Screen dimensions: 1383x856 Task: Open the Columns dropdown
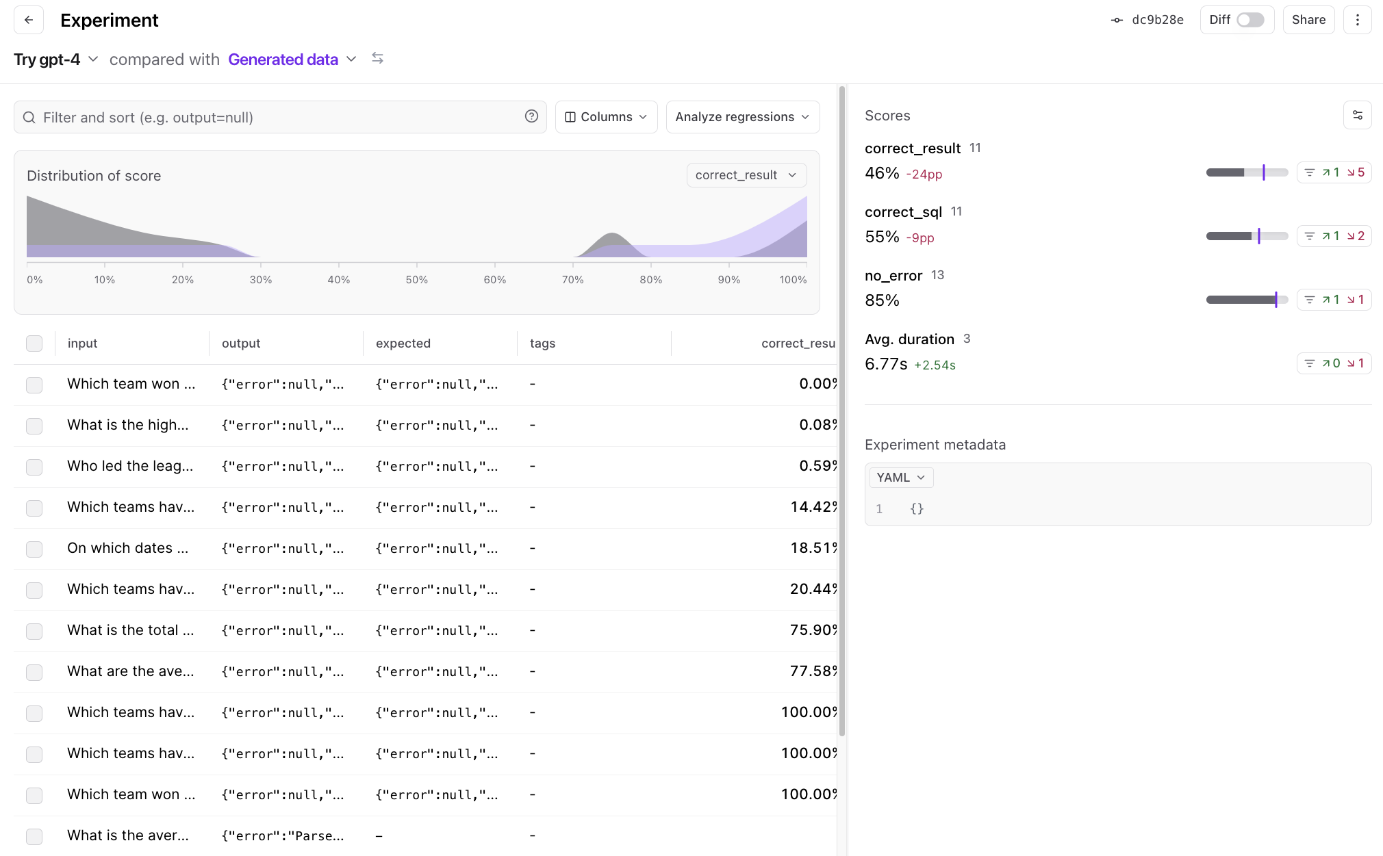pyautogui.click(x=606, y=117)
